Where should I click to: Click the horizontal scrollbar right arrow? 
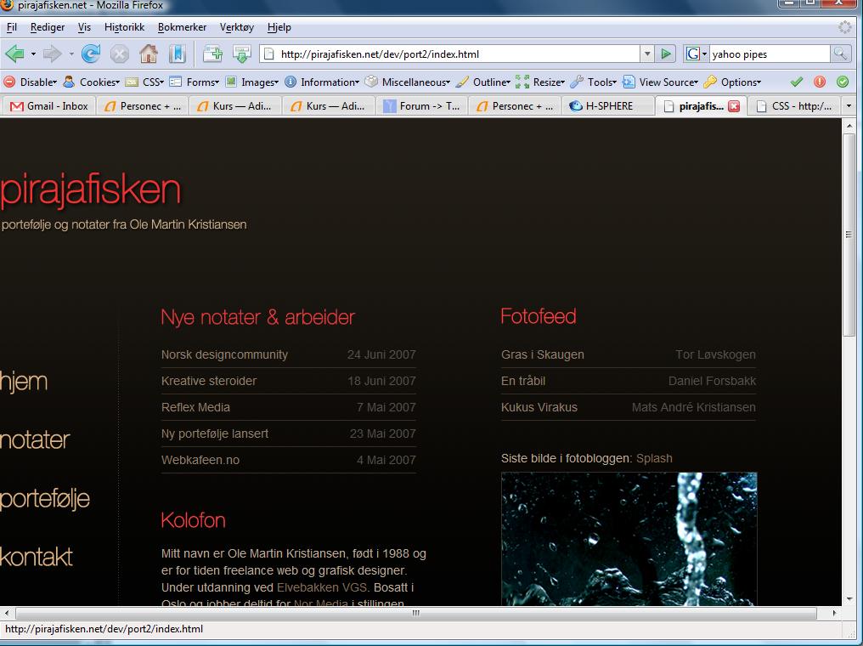[834, 612]
